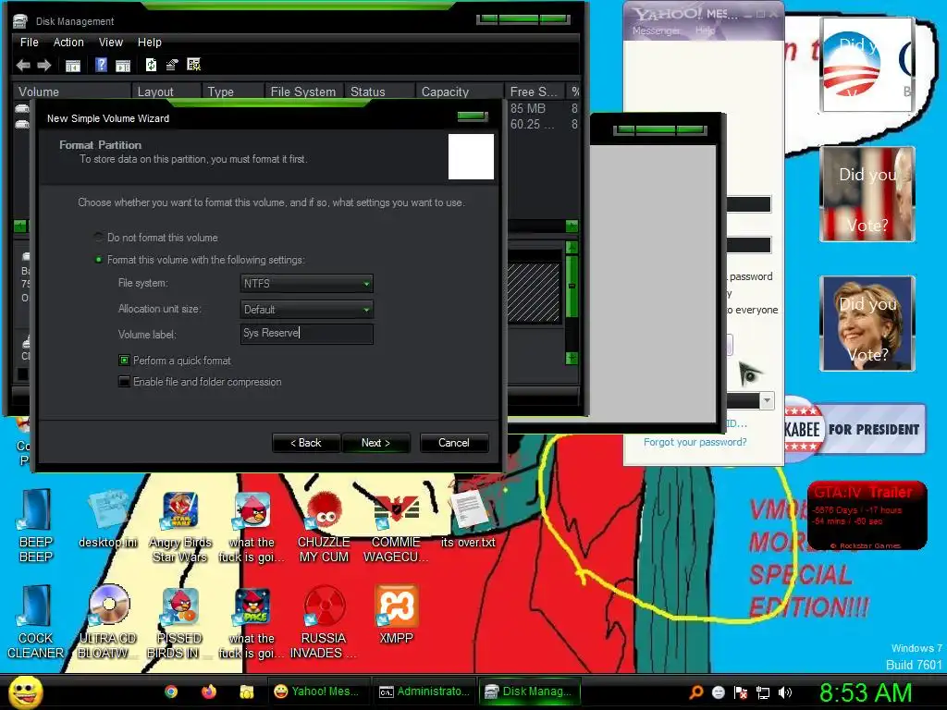Click the GTA:IV Trailer countdown widget

tap(866, 515)
